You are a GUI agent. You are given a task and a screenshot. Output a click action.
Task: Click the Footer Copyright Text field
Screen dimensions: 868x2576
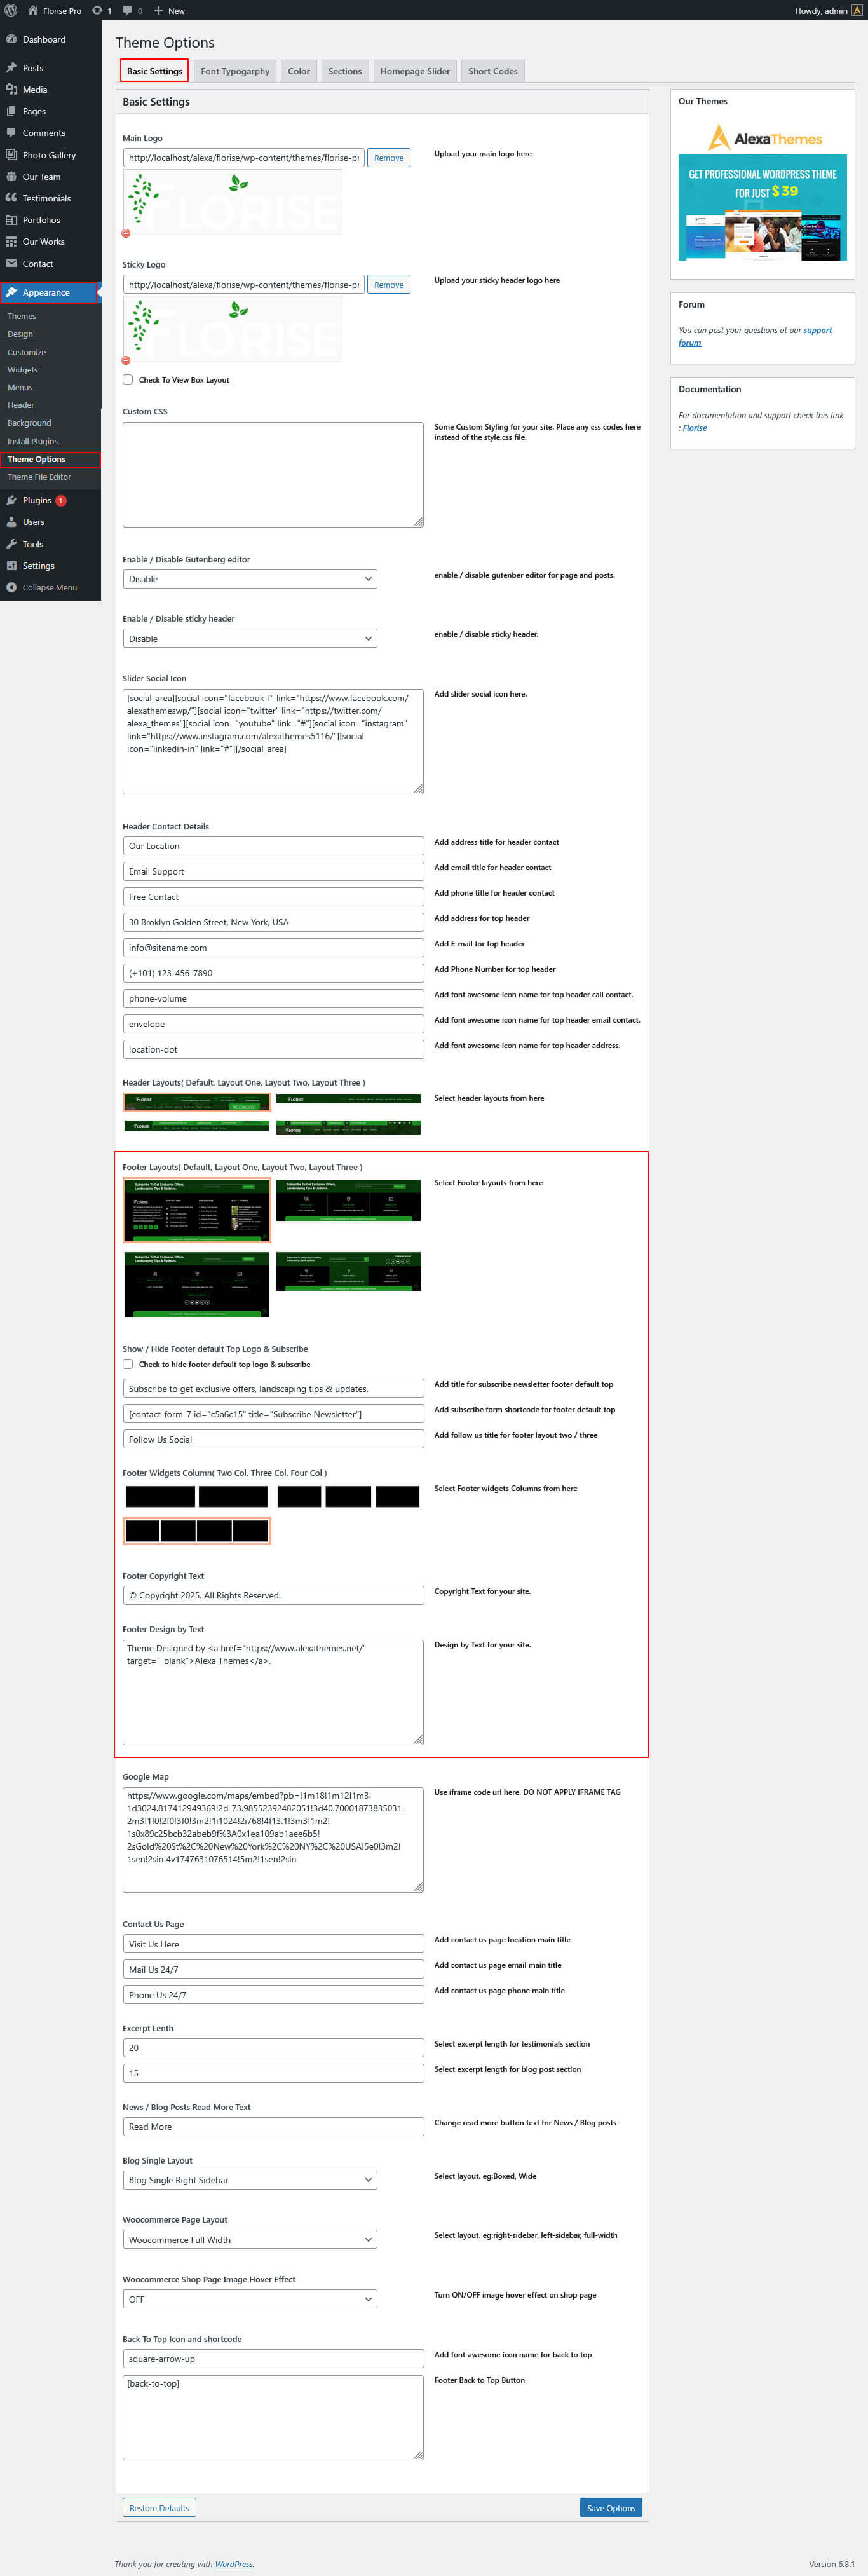click(273, 1595)
